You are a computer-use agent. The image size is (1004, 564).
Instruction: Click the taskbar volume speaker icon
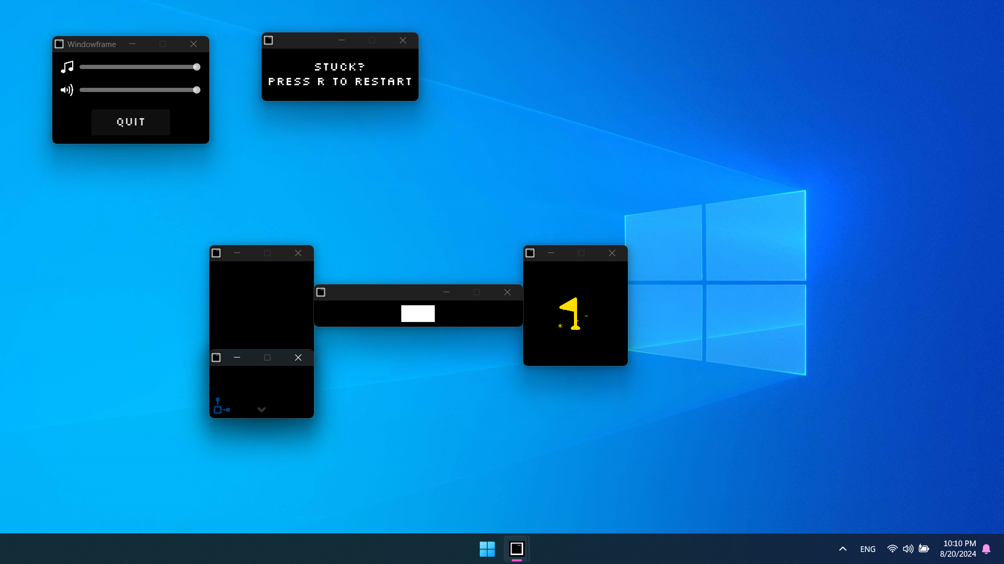pos(908,549)
